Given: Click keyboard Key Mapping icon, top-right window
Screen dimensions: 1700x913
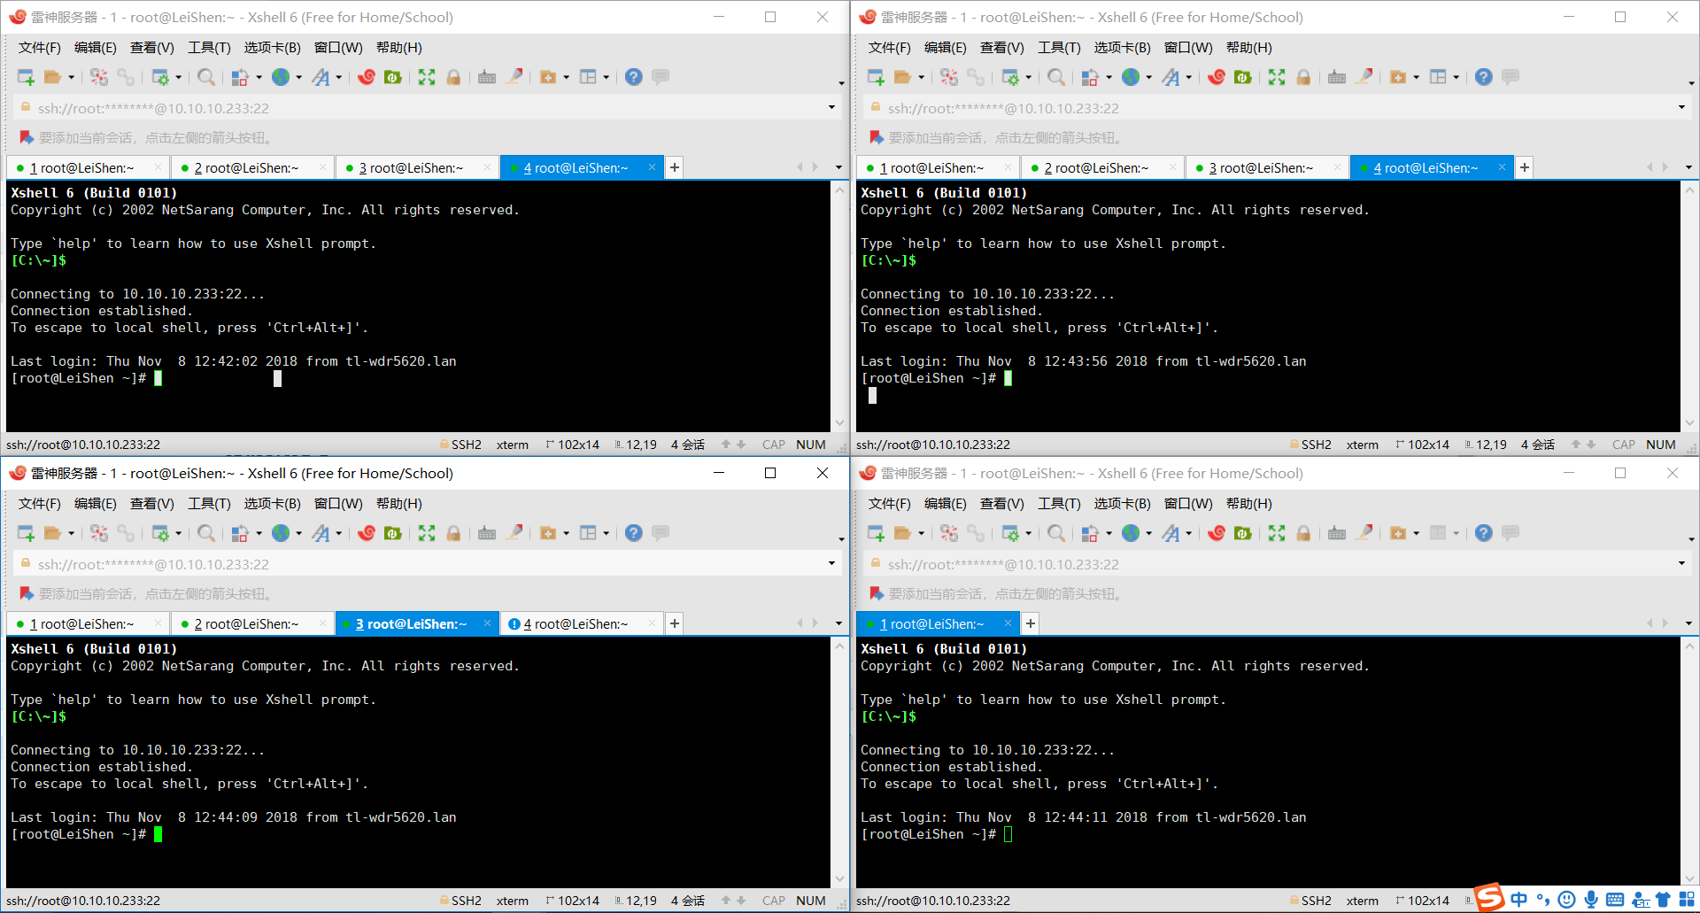Looking at the screenshot, I should pos(1337,77).
